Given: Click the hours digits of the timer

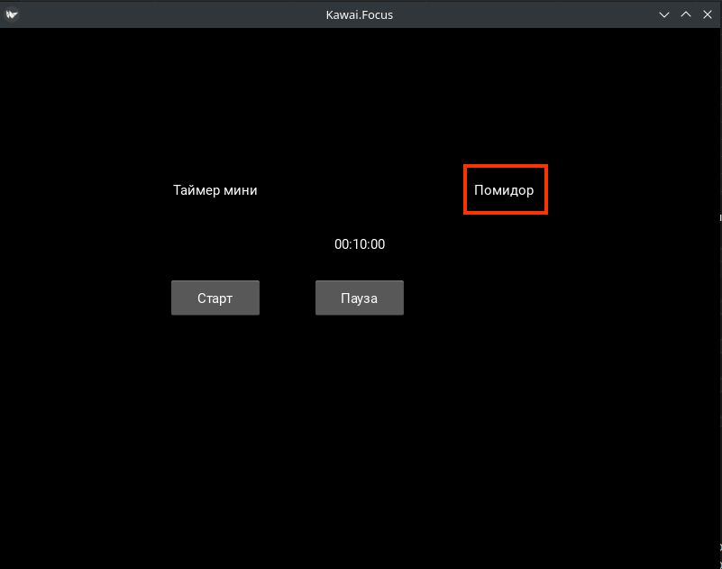Looking at the screenshot, I should 342,244.
